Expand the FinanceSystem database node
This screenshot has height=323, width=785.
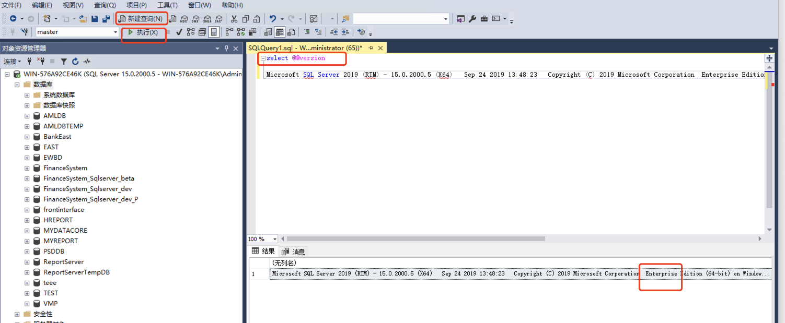pyautogui.click(x=27, y=168)
